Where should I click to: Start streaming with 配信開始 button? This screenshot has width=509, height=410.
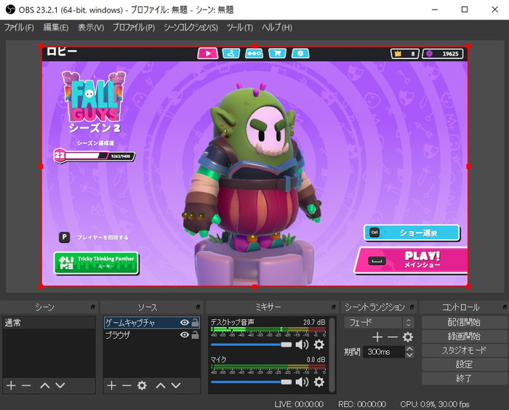pos(464,322)
